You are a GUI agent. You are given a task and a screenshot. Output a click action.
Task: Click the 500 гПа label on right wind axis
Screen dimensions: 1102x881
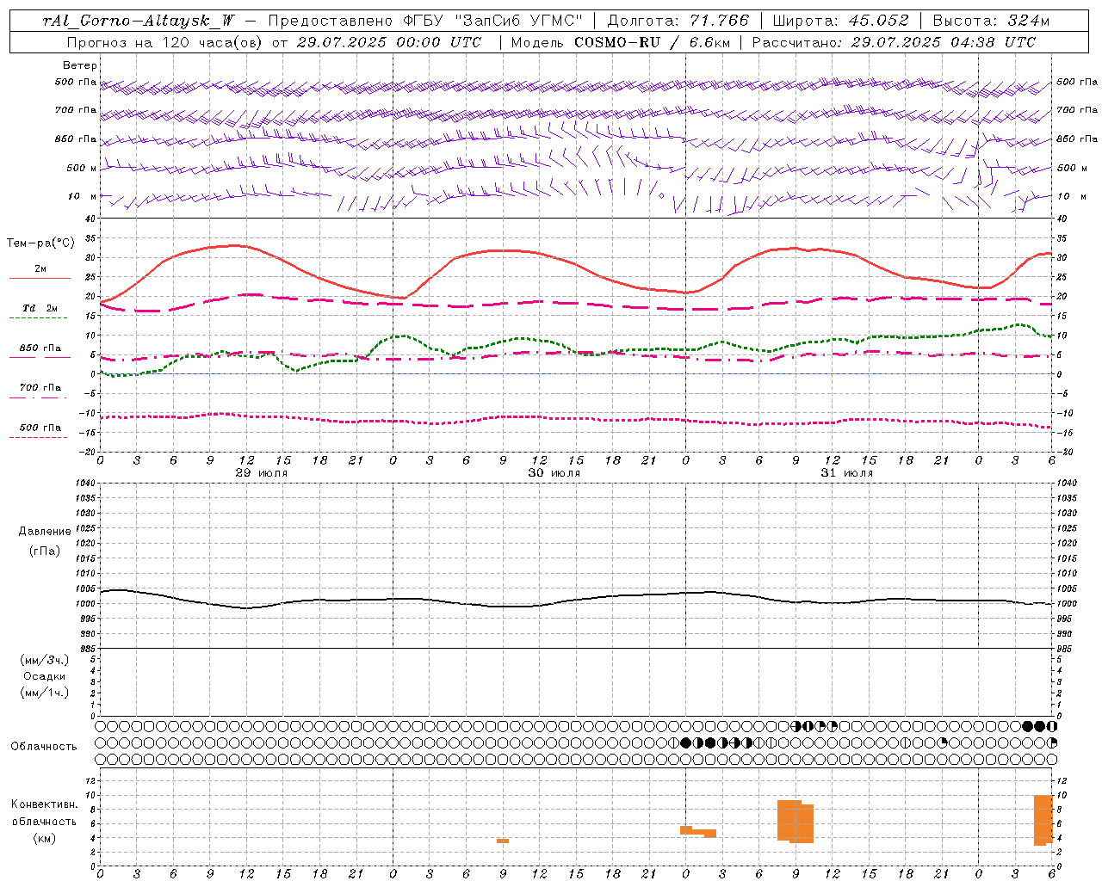tap(1076, 82)
